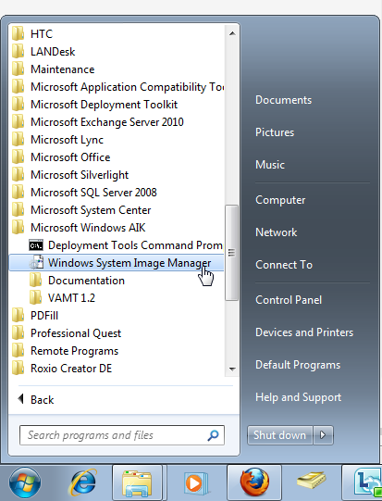Open Internet Explorer from the taskbar
The height and width of the screenshot is (501, 382).
[82, 482]
